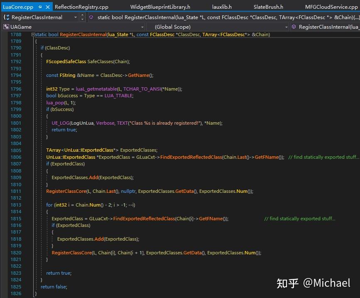Switch to the ReflectionRegistry.cpp tab
Viewport: 360px width, 298px height.
coord(81,7)
